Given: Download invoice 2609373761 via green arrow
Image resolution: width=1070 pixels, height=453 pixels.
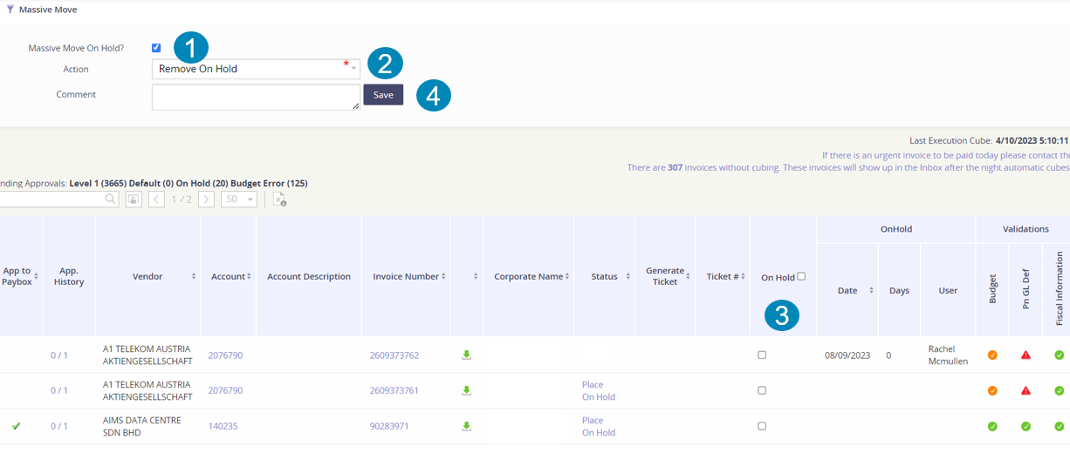Looking at the screenshot, I should 467,390.
